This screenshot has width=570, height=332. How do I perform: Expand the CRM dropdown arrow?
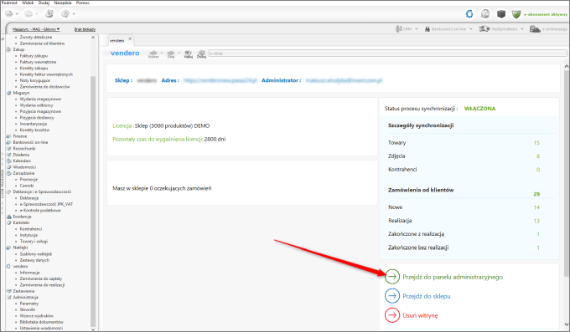pyautogui.click(x=417, y=29)
